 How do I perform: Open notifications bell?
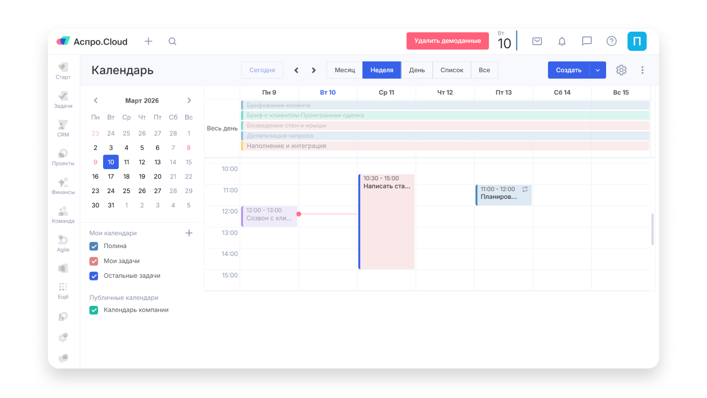[x=562, y=41]
